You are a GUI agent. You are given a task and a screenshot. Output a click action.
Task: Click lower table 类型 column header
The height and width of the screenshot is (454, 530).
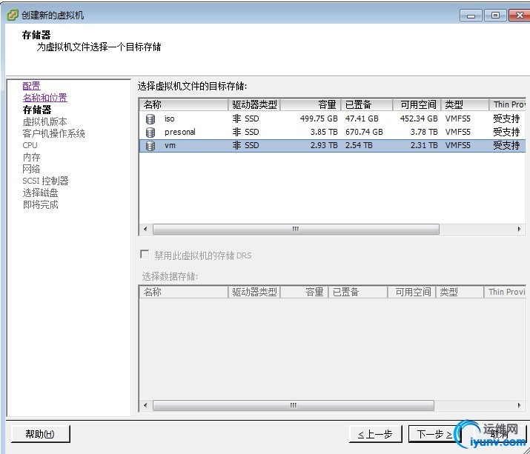click(x=460, y=292)
